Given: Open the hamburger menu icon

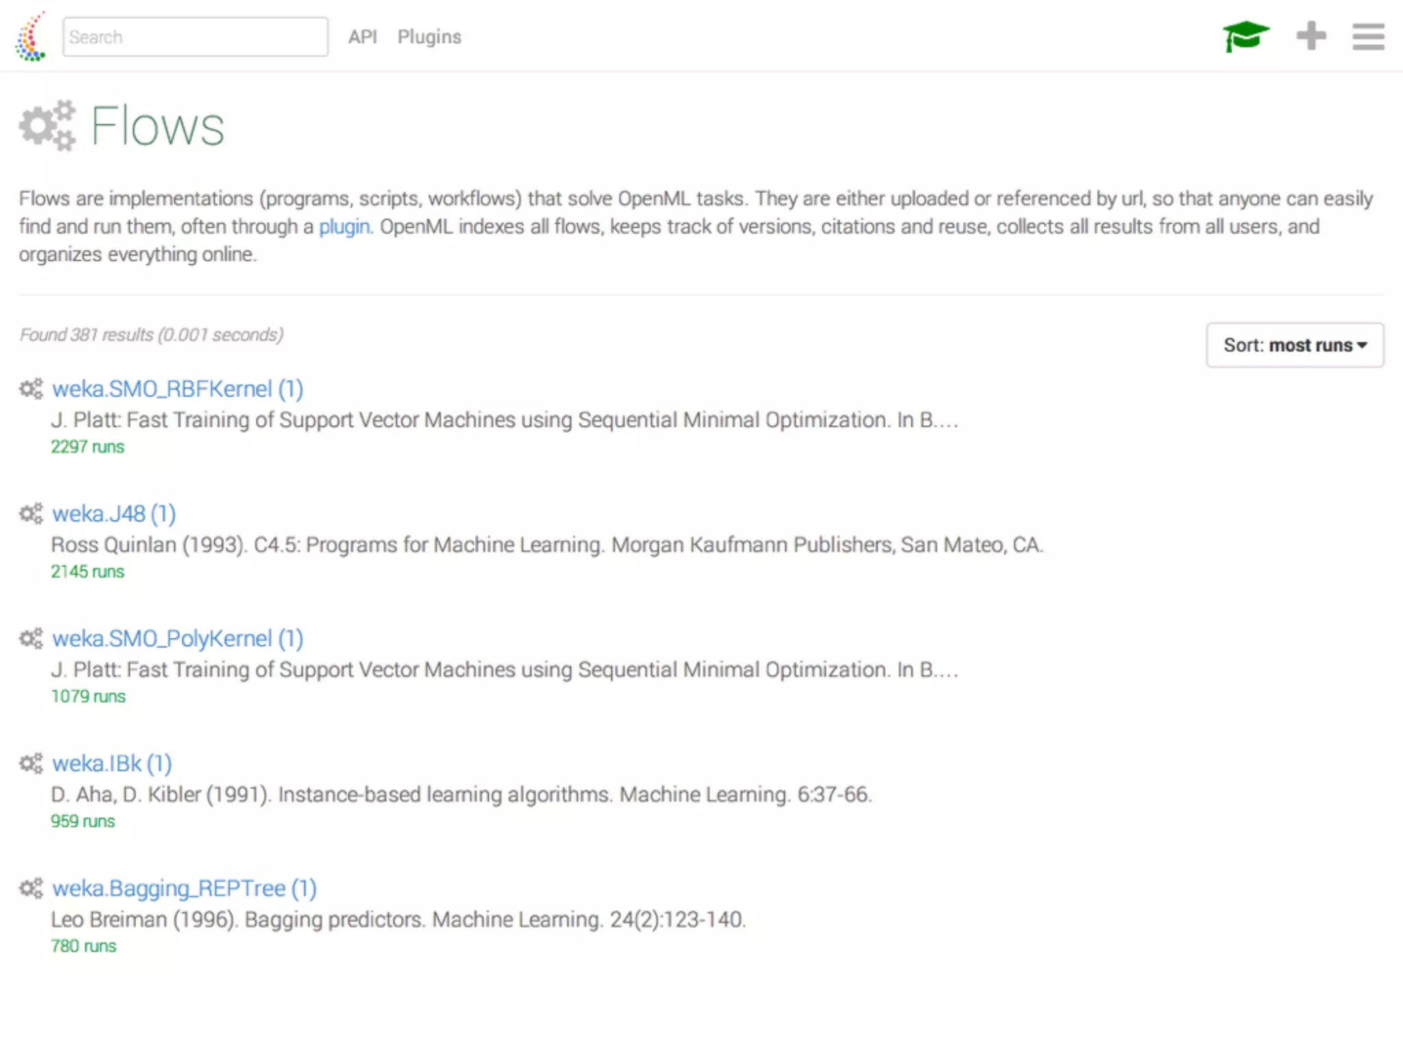Looking at the screenshot, I should (x=1368, y=36).
